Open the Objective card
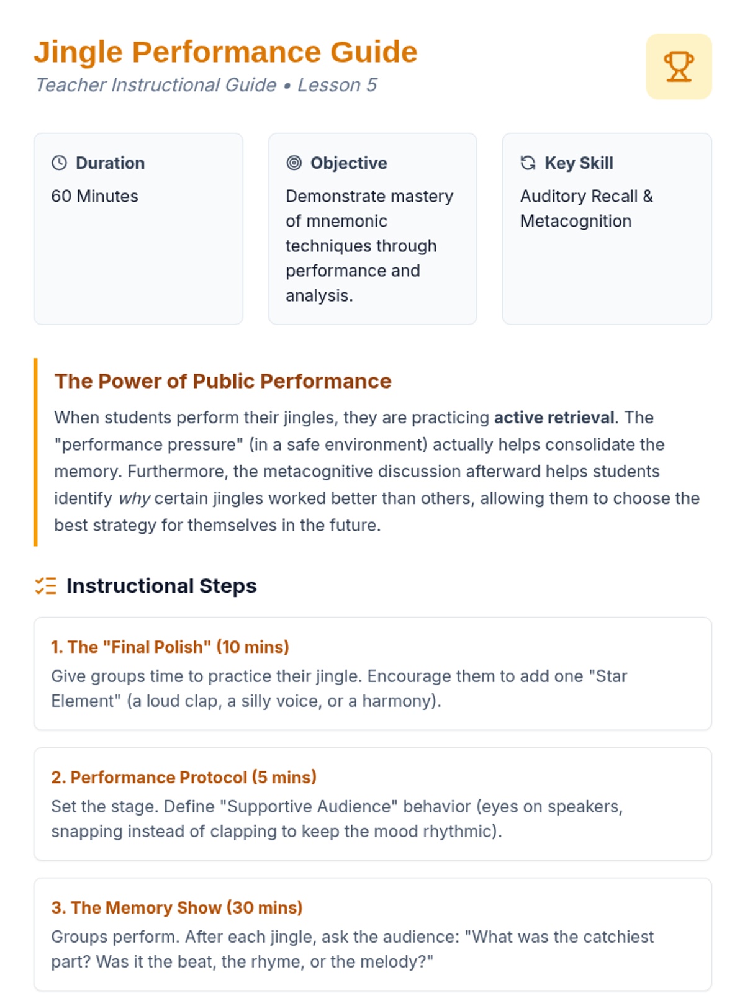 tap(372, 228)
